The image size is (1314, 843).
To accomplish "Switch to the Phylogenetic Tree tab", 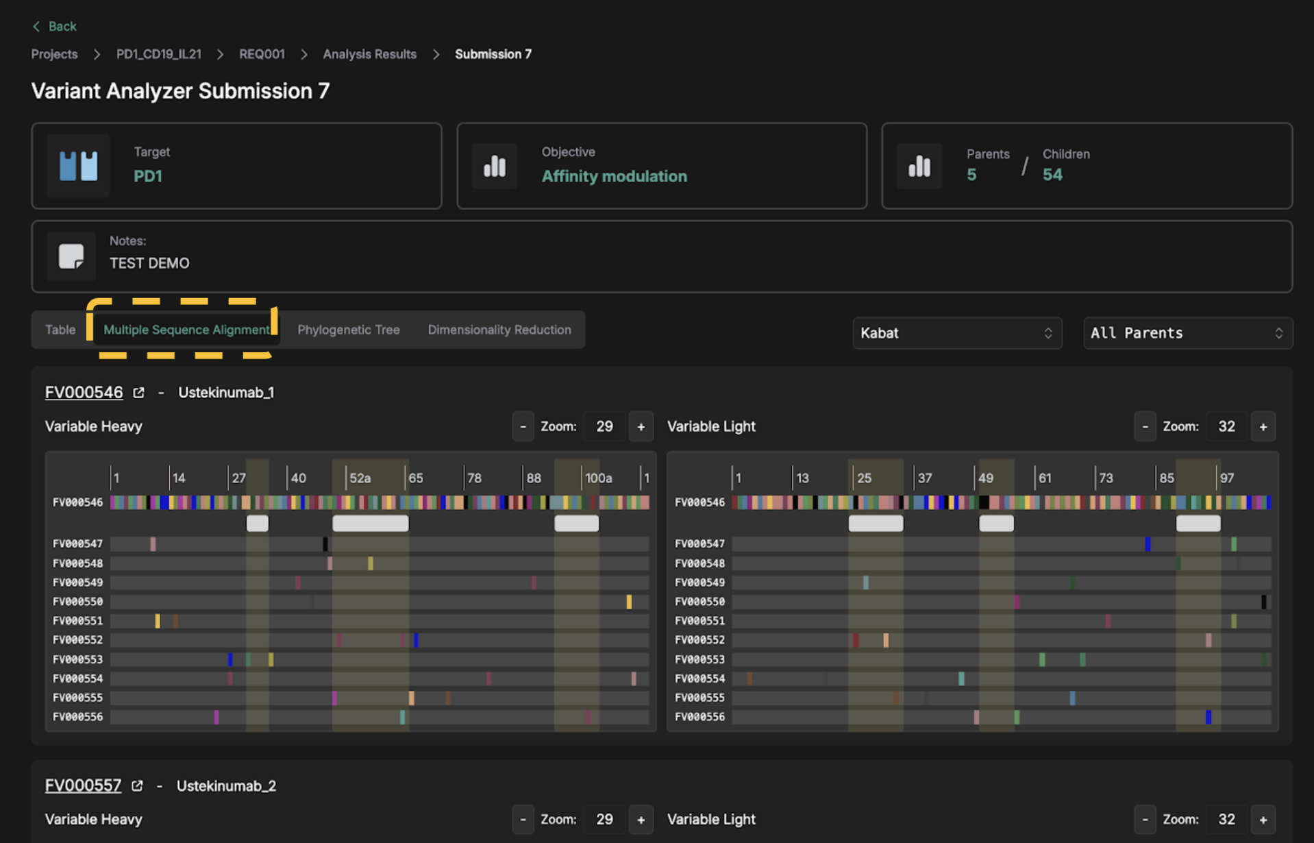I will (348, 330).
